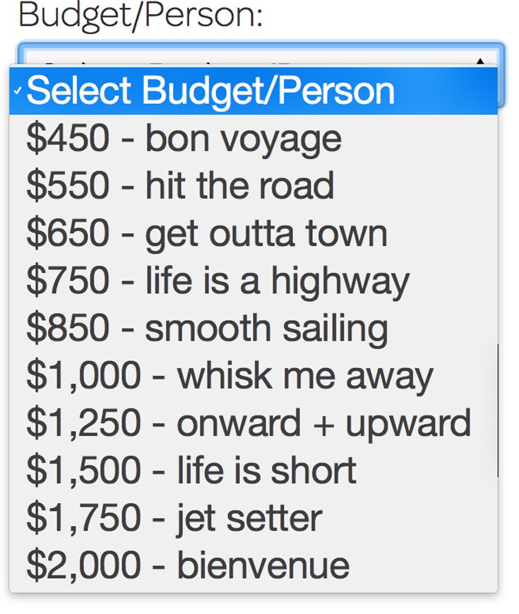Select $2,000 - bienvenue budget
The width and height of the screenshot is (519, 614).
click(x=188, y=565)
